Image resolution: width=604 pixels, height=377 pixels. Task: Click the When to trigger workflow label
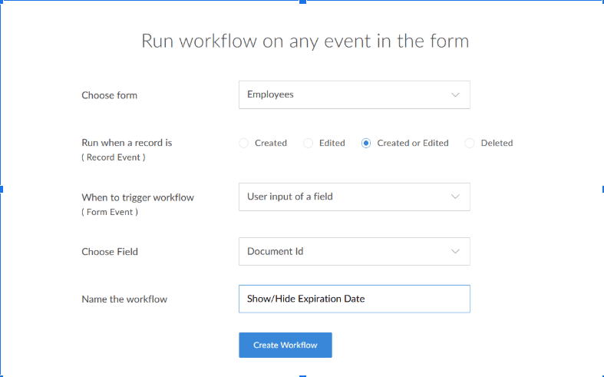[137, 197]
